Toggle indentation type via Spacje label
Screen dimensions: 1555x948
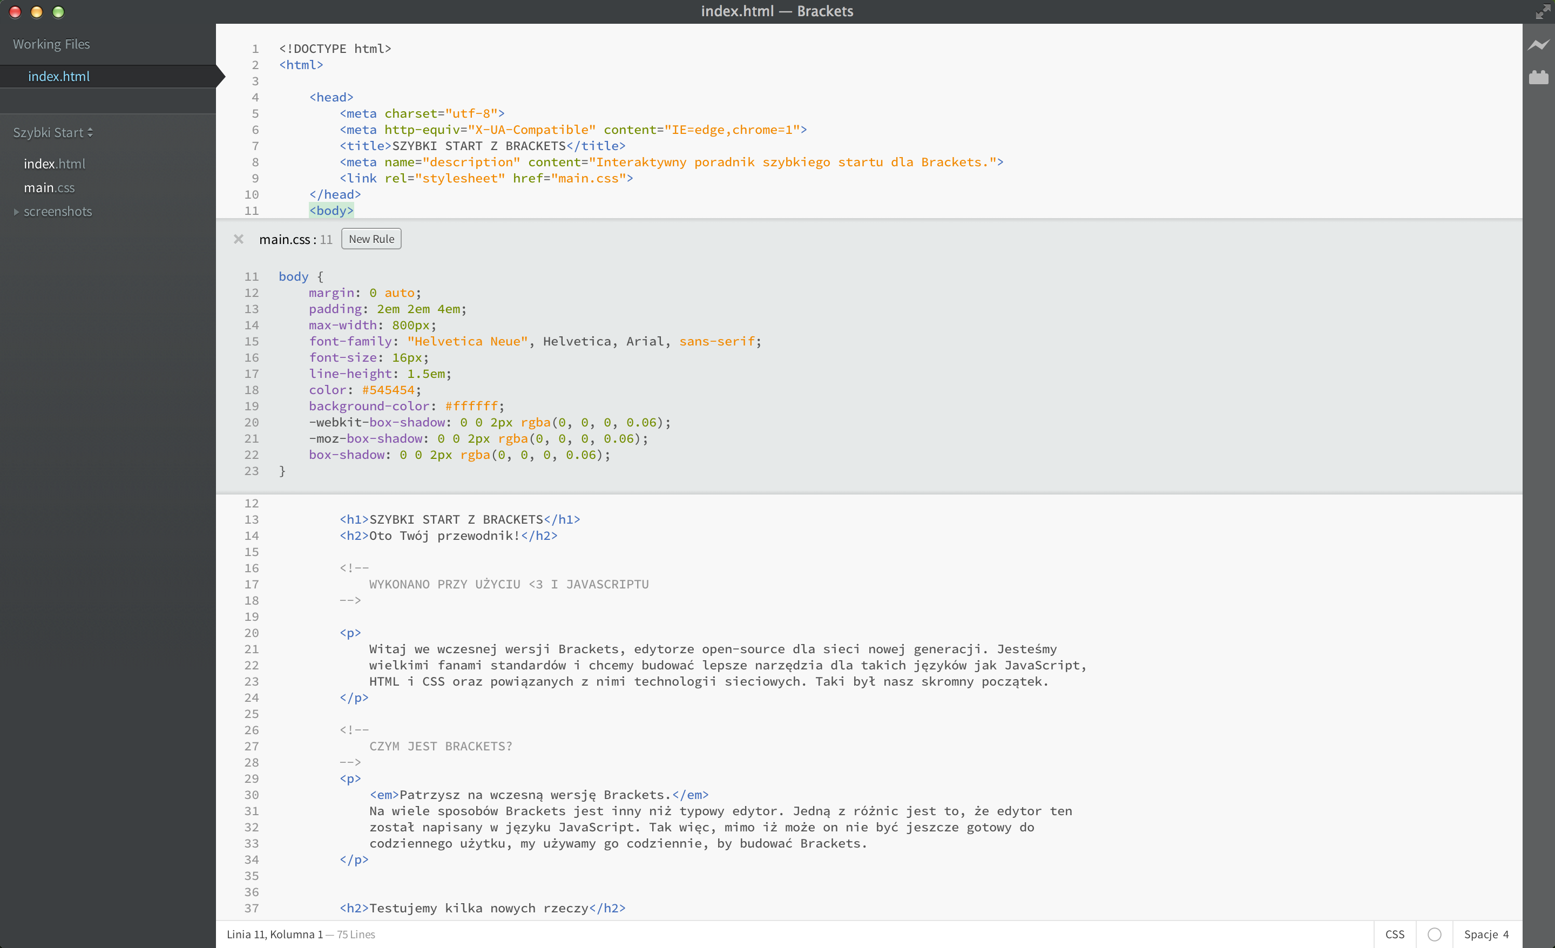(1480, 934)
